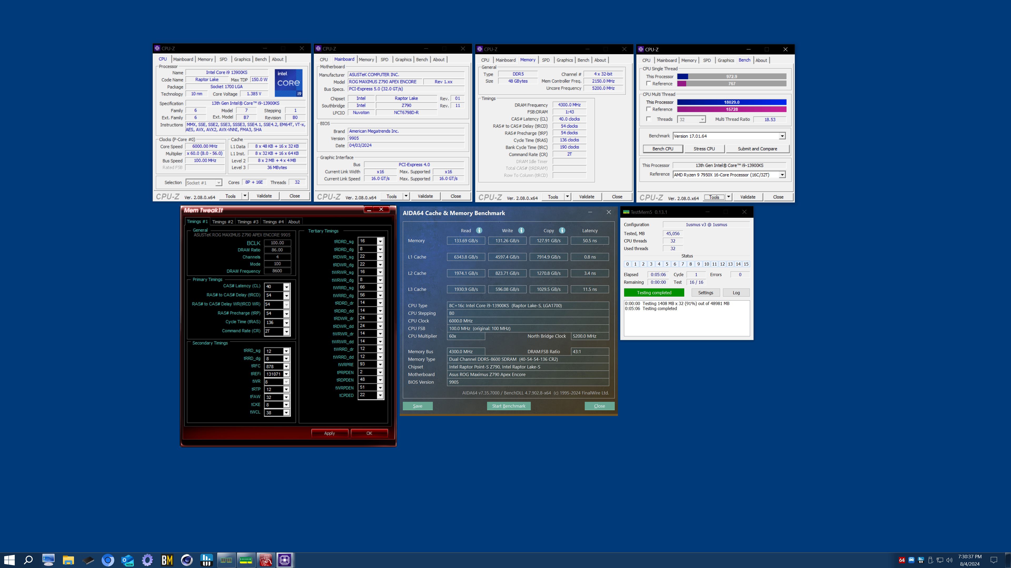Click BCLK value field 100.00

coord(277,243)
